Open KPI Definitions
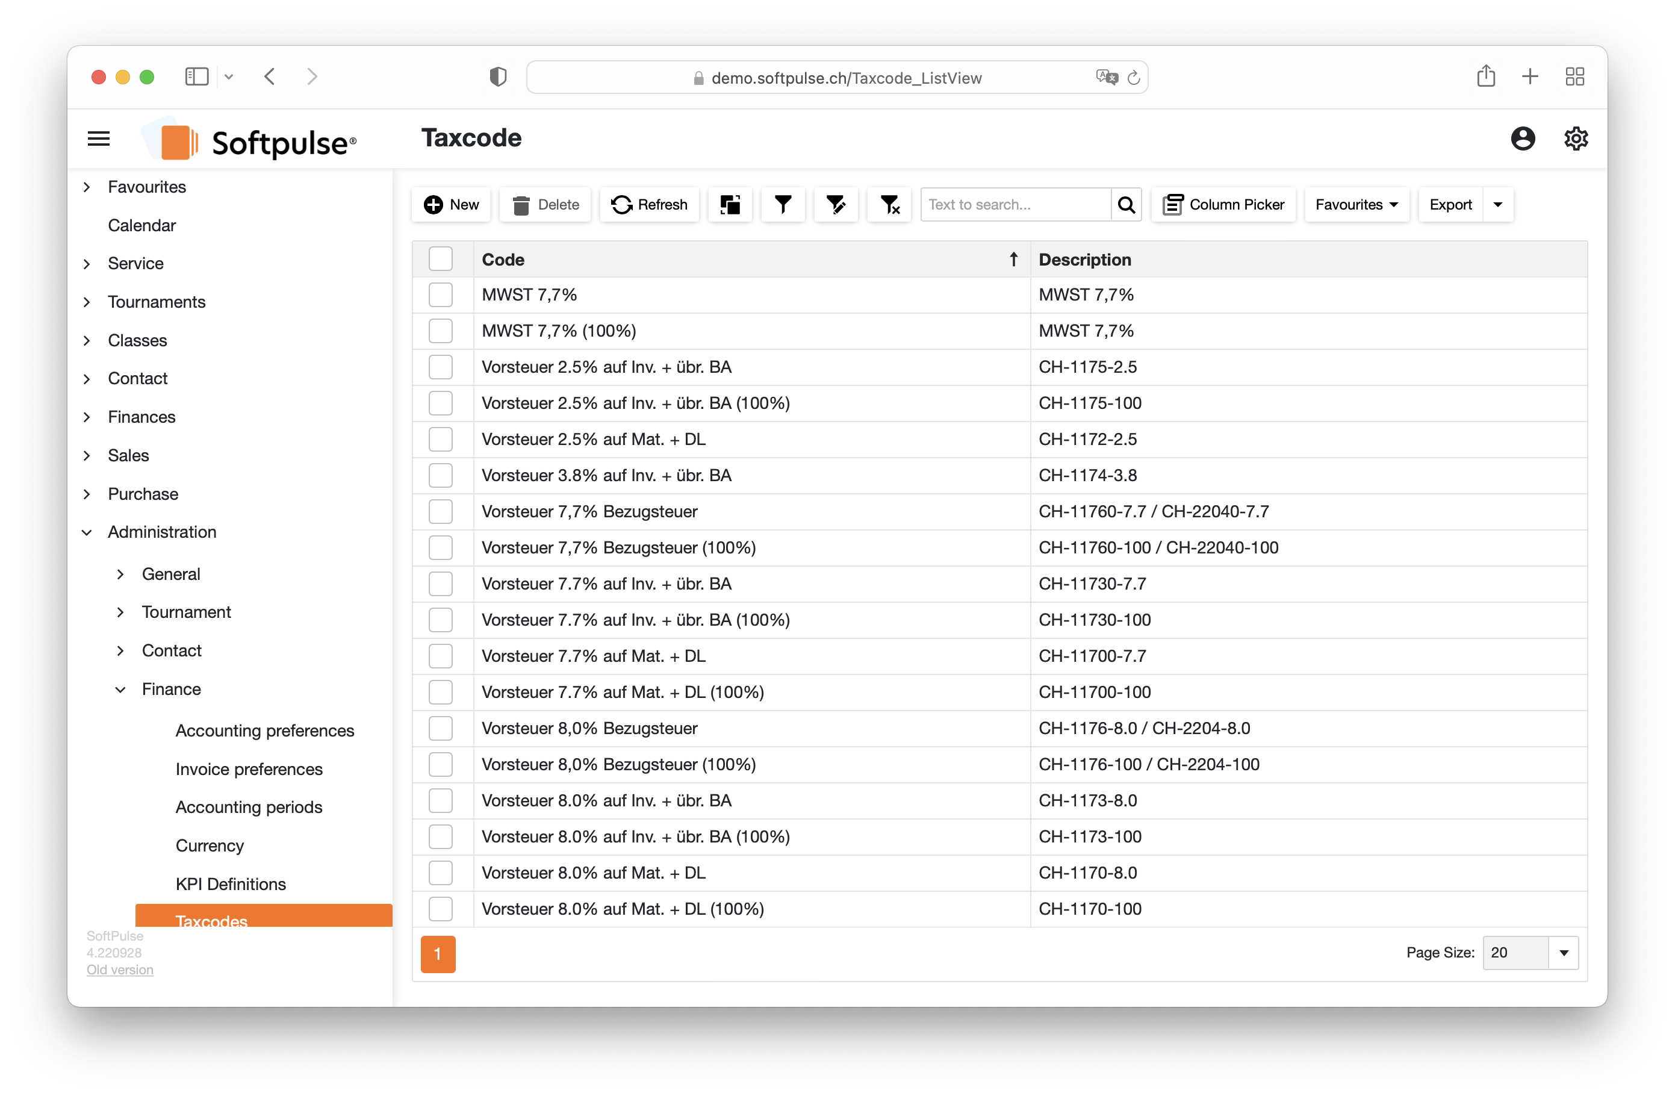The height and width of the screenshot is (1096, 1675). (x=231, y=883)
